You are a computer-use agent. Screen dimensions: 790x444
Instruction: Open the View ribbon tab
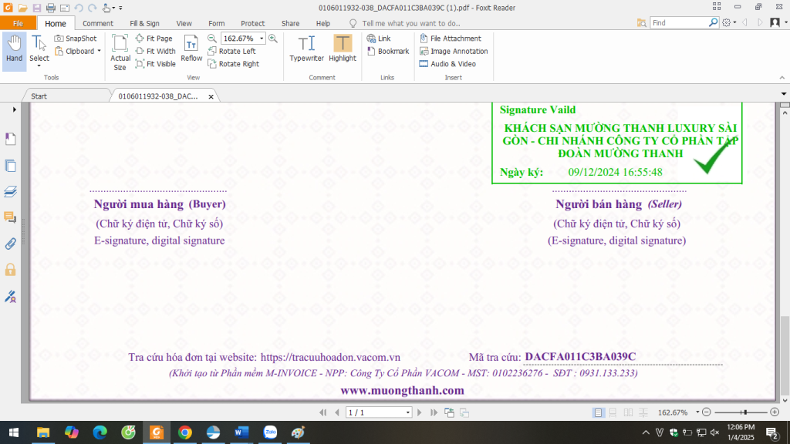pyautogui.click(x=184, y=23)
